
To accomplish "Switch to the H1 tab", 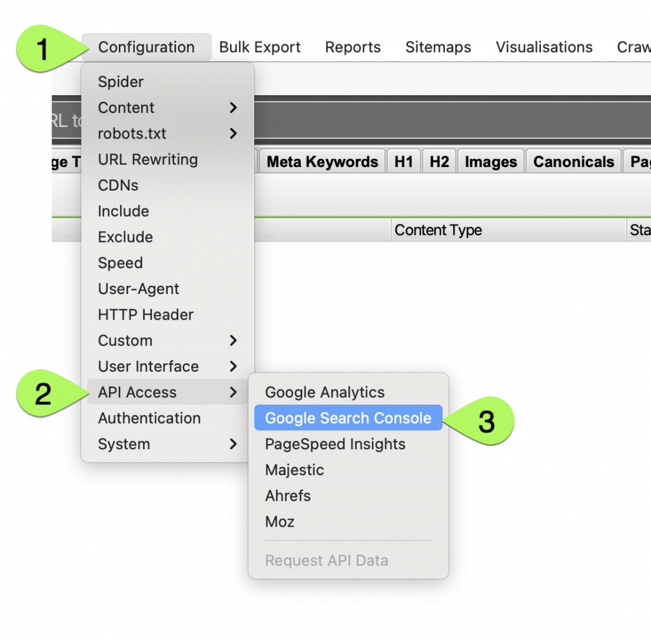I will (404, 161).
